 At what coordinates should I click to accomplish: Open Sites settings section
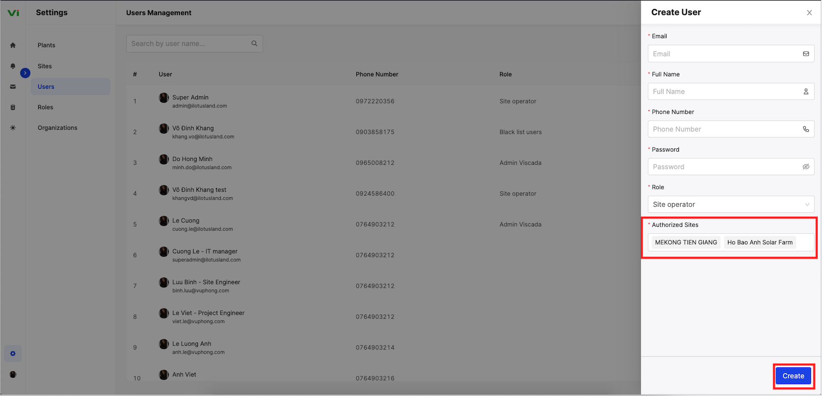pos(45,66)
